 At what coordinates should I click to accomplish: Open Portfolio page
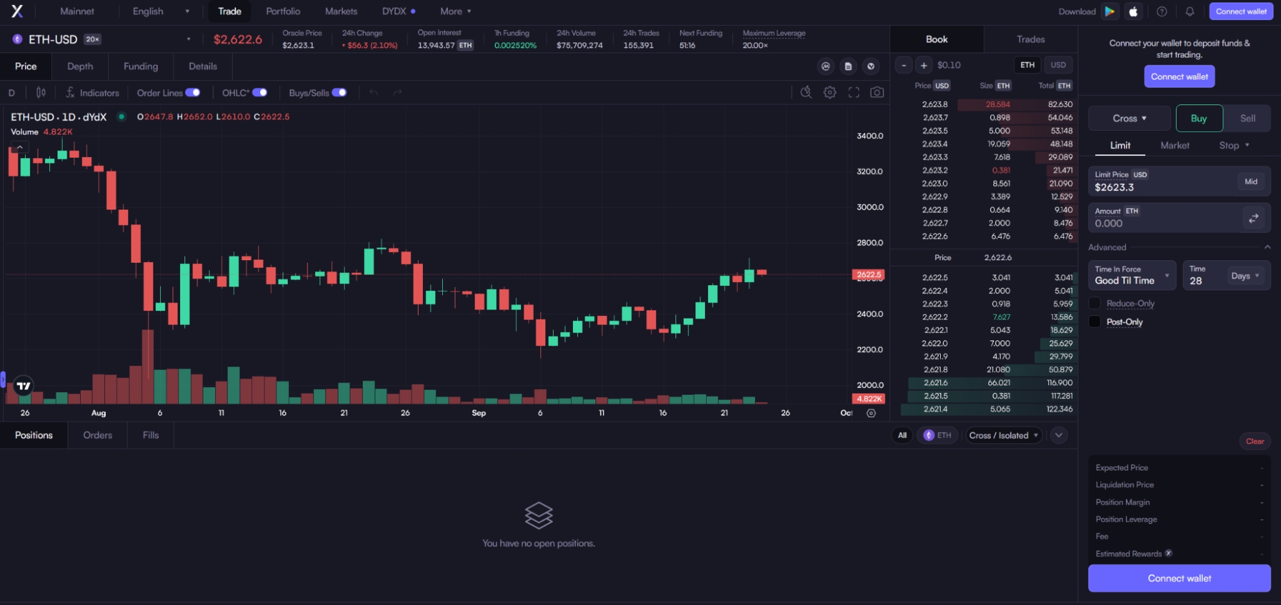(283, 12)
